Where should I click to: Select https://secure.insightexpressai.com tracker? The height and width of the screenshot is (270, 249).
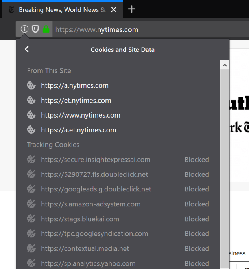click(96, 160)
